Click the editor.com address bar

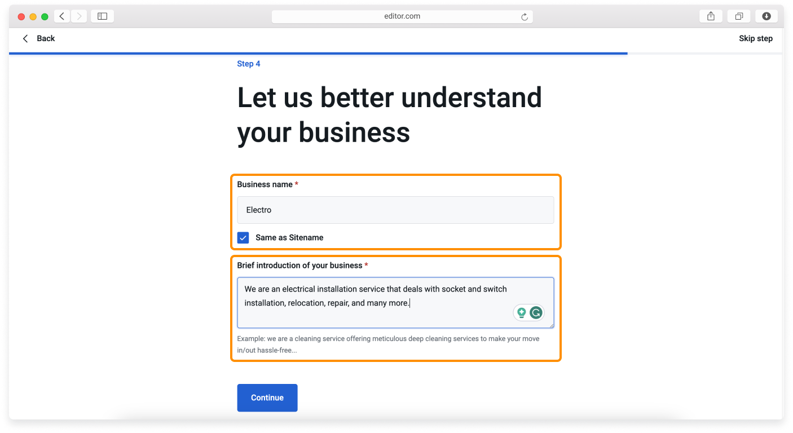(402, 16)
